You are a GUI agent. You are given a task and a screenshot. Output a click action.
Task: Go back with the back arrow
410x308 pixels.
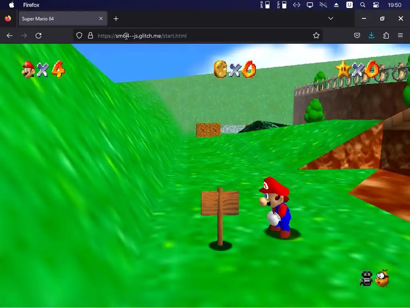point(10,36)
